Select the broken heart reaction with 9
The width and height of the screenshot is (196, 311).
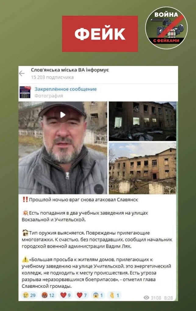coord(65,295)
